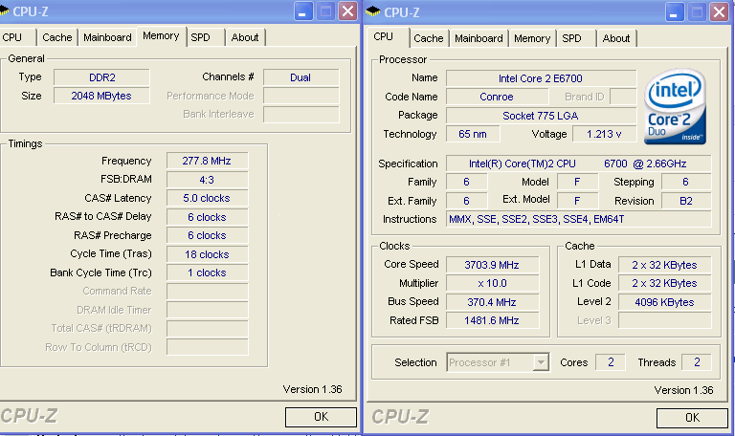Image resolution: width=735 pixels, height=436 pixels.
Task: Click the 1481.6 MHz rated FSB value
Action: (492, 321)
